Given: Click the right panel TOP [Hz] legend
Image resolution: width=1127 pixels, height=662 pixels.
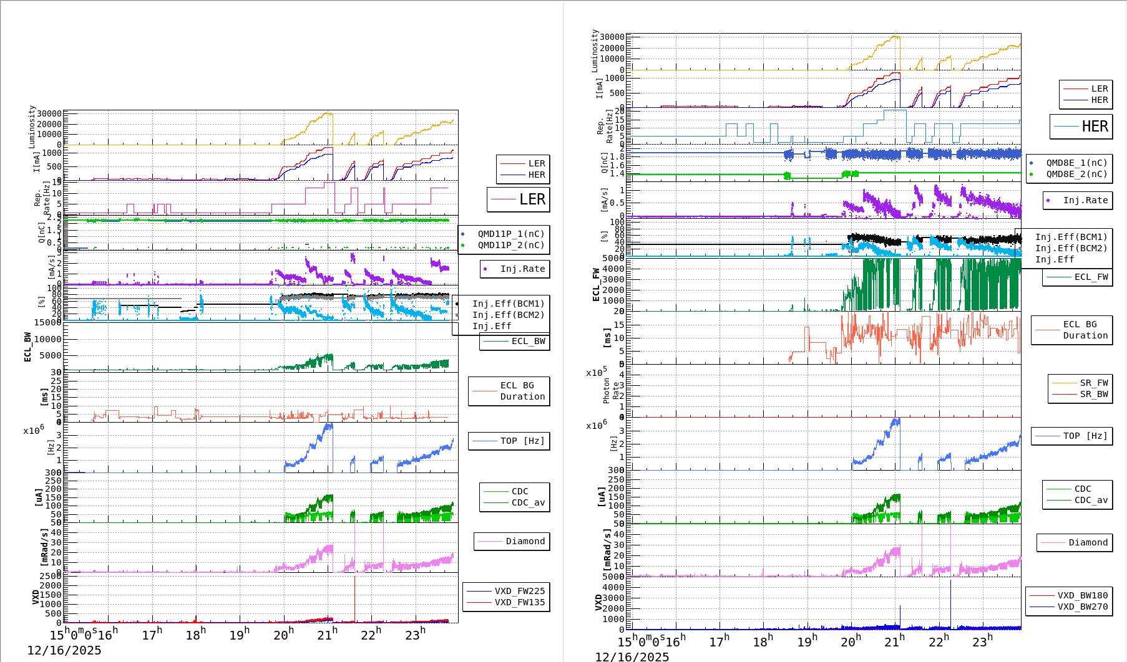Looking at the screenshot, I should [1071, 436].
